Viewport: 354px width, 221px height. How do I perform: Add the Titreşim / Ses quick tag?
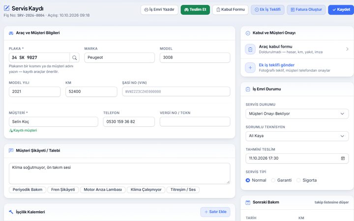point(183,190)
